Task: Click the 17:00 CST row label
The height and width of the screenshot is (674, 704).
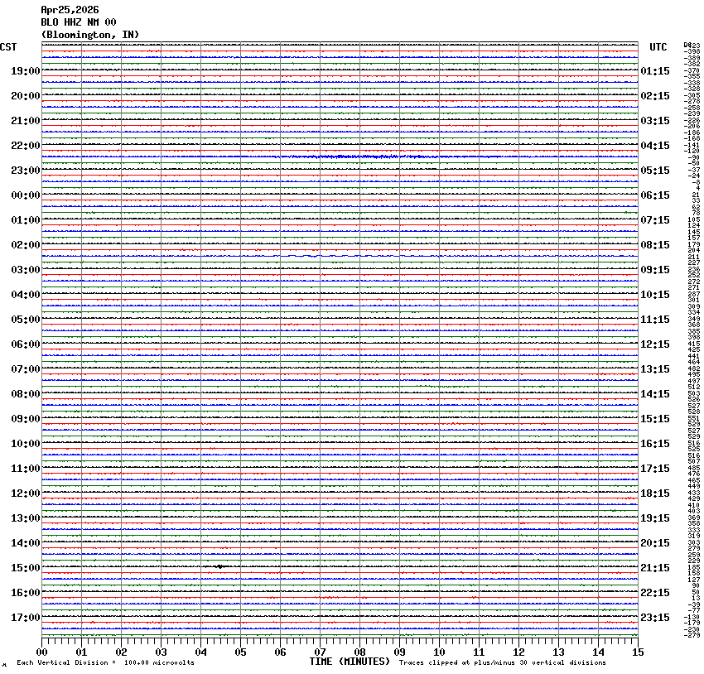Action: click(25, 618)
